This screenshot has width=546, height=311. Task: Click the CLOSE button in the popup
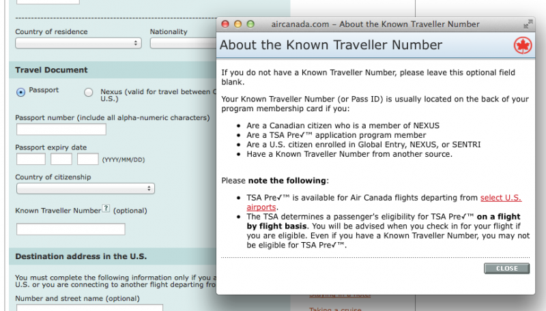click(506, 268)
